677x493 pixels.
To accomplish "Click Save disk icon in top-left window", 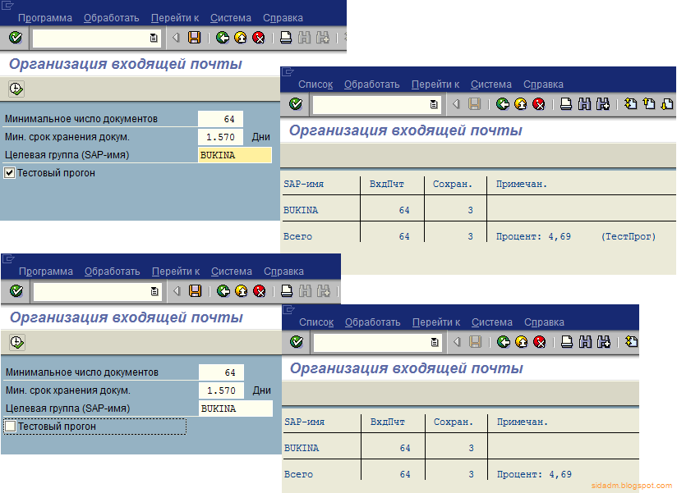I will point(194,38).
